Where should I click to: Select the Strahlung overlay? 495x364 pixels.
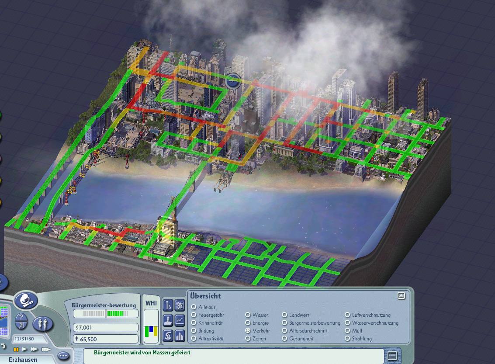[x=347, y=338]
